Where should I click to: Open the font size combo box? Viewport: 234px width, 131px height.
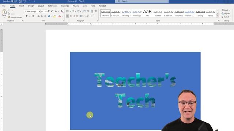(x=44, y=11)
